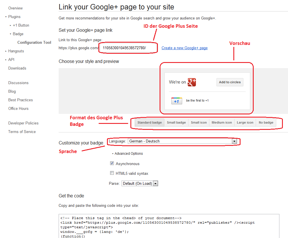View Developer Policies

click(23, 123)
